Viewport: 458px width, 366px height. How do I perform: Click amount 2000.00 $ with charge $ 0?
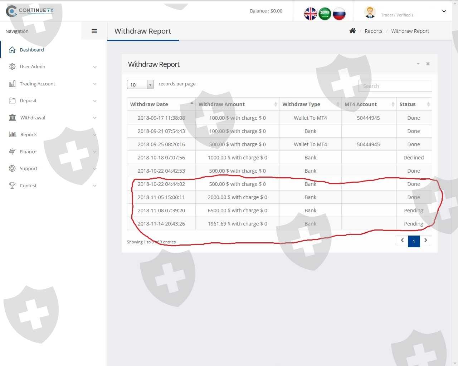tap(238, 197)
